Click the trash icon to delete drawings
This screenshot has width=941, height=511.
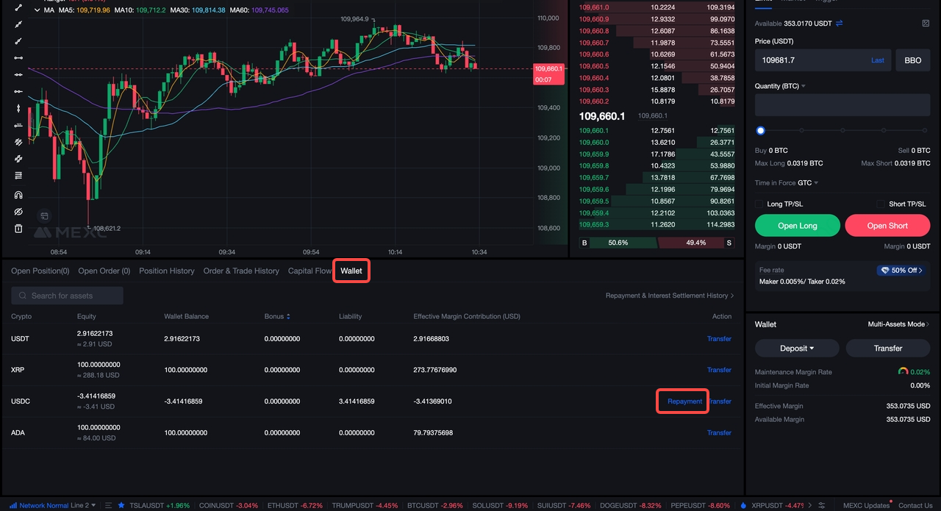tap(18, 229)
